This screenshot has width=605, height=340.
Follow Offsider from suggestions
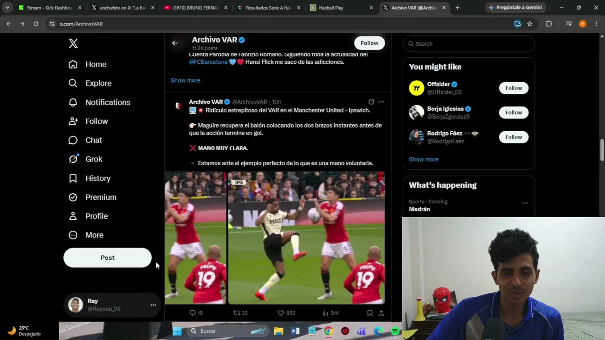(x=514, y=88)
